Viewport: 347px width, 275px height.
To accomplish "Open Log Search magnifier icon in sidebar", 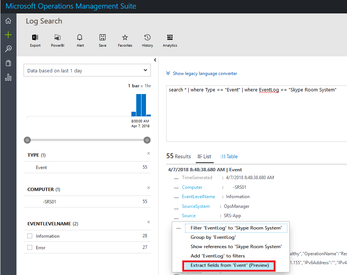I will click(8, 49).
